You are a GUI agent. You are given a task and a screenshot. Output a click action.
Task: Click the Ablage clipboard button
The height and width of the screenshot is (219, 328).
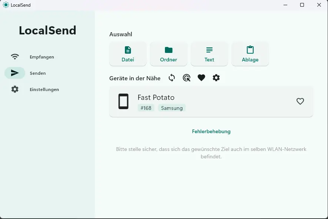point(250,54)
